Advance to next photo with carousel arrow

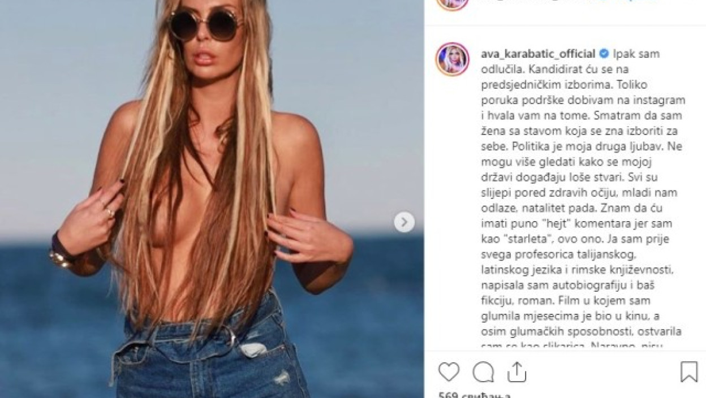tap(404, 222)
